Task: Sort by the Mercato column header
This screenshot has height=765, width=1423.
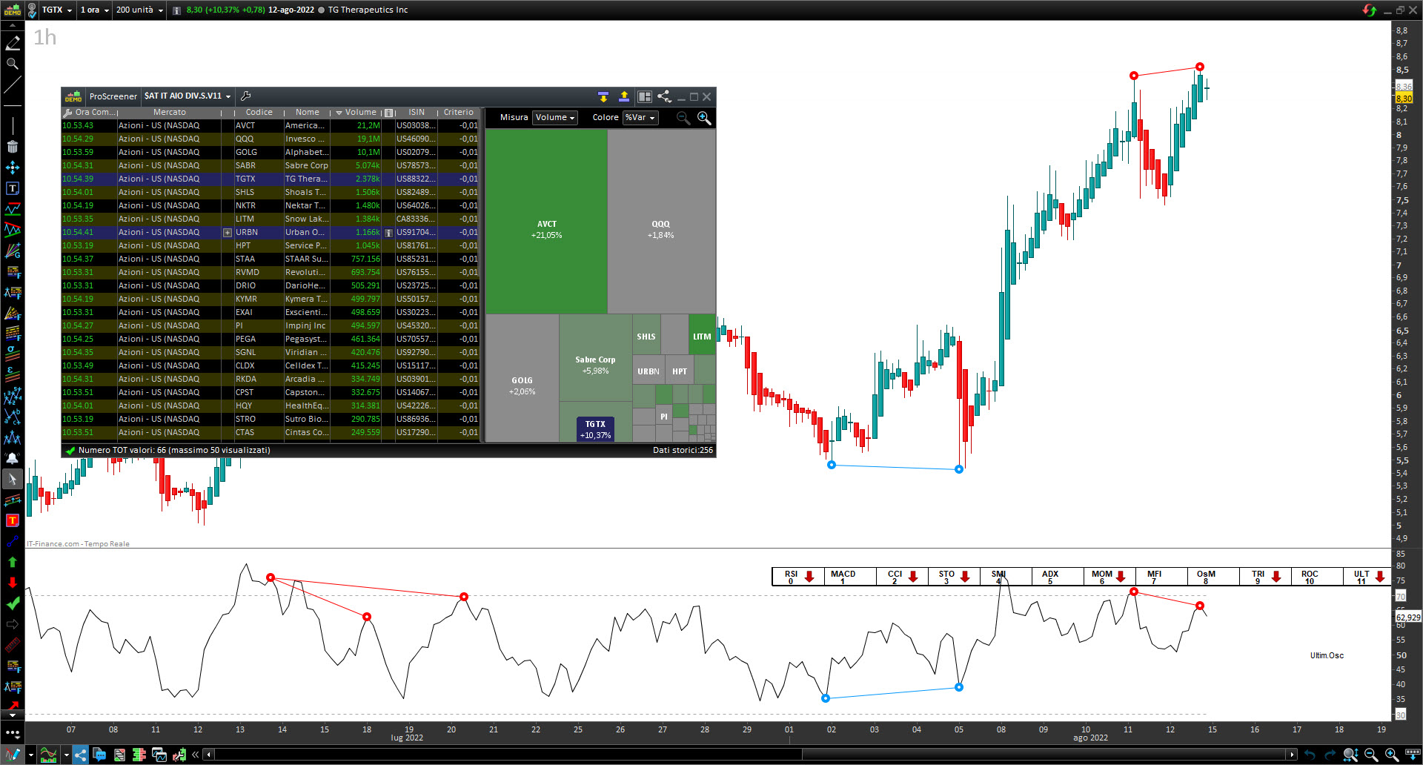Action: click(170, 113)
